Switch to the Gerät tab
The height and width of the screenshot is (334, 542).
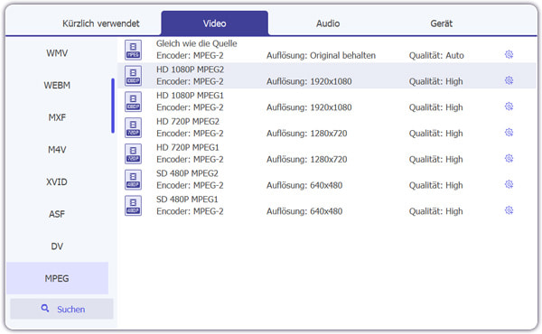pyautogui.click(x=441, y=23)
